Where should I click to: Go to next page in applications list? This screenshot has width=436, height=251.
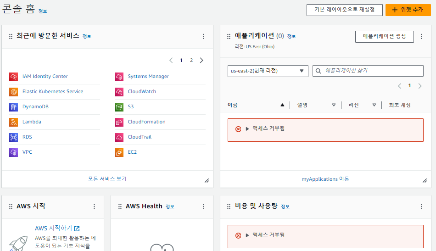(420, 86)
